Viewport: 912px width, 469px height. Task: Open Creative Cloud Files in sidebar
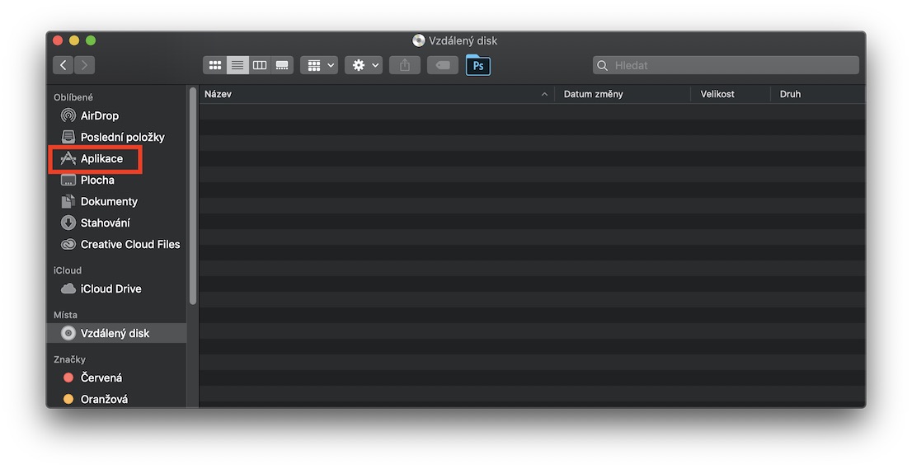click(116, 245)
